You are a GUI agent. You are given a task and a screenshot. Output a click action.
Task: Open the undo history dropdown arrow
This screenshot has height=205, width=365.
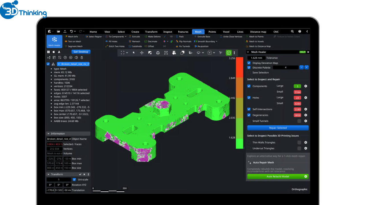pyautogui.click(x=75, y=32)
